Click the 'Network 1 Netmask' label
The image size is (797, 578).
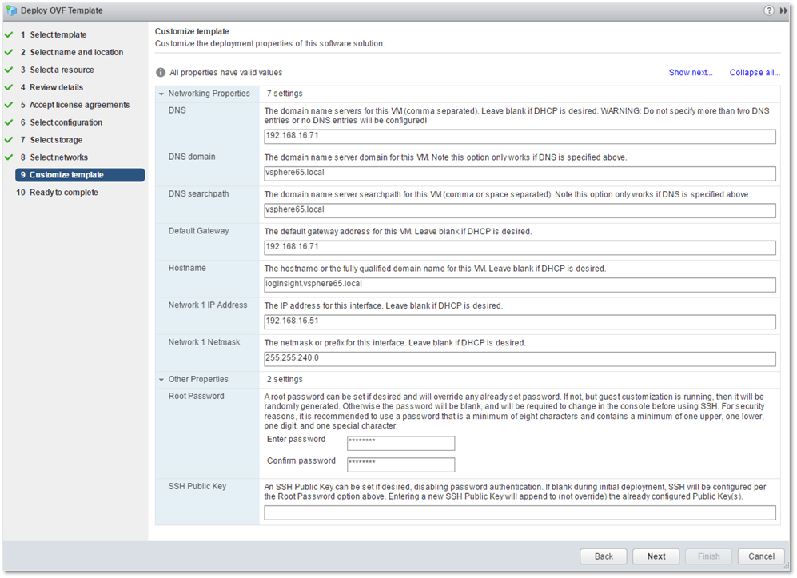(x=205, y=342)
